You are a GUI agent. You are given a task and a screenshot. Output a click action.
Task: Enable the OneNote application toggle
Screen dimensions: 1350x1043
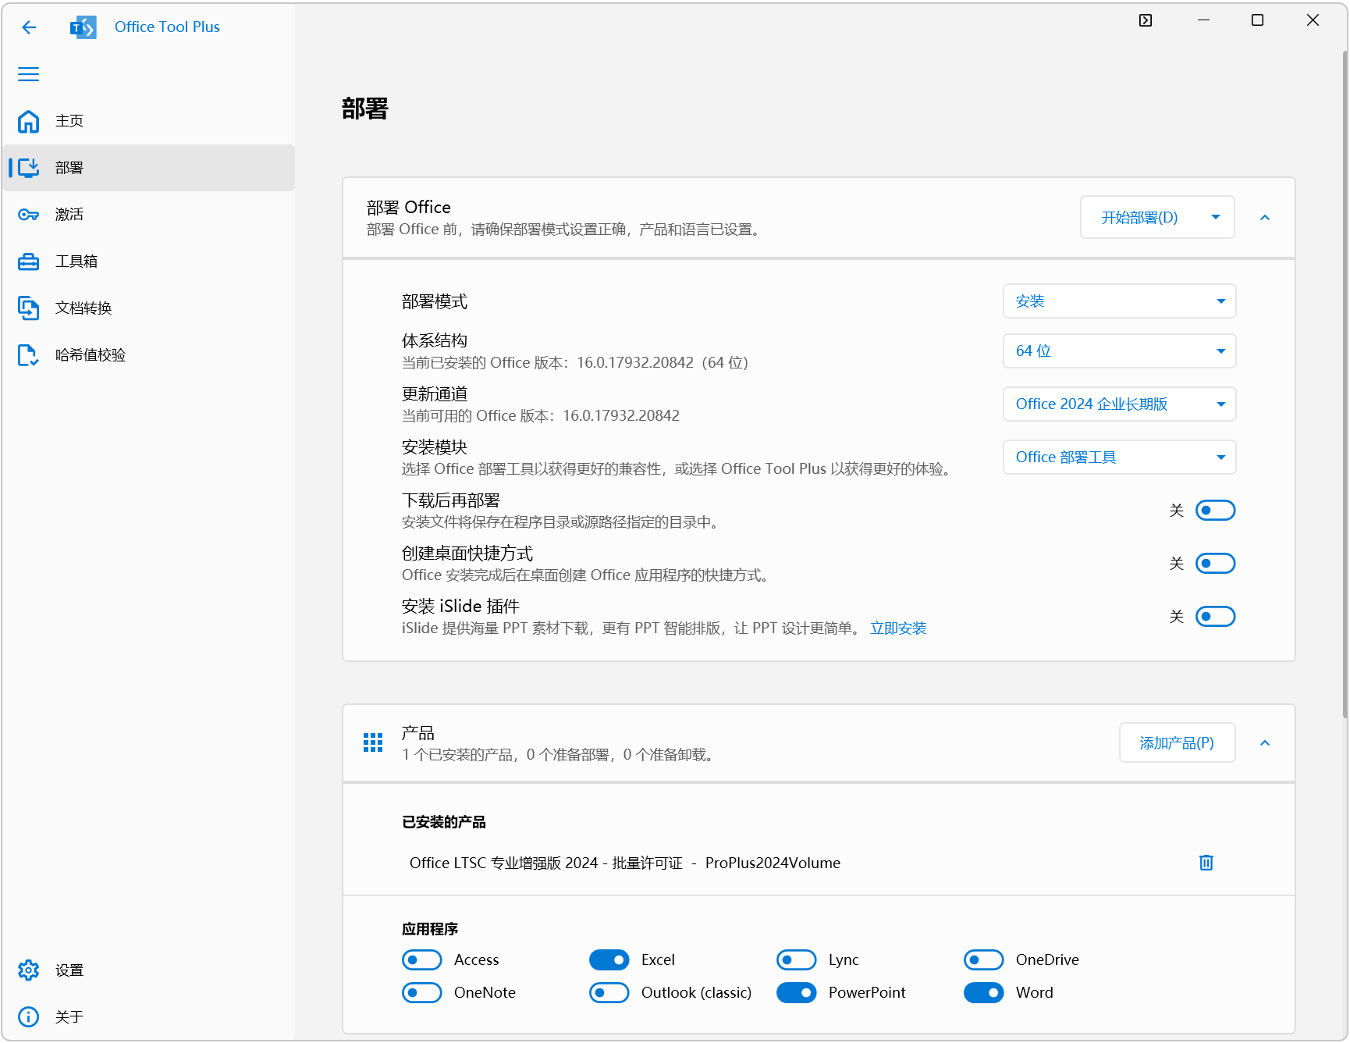click(x=422, y=992)
